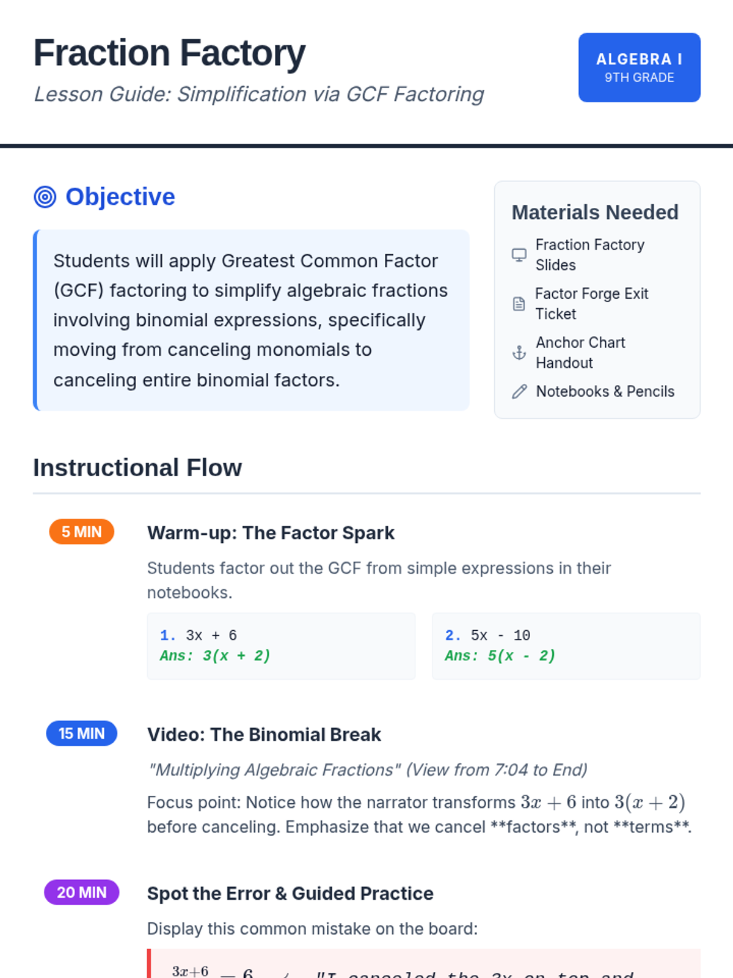Click the Algebra I 9th Grade badge
This screenshot has width=733, height=978.
coord(639,67)
